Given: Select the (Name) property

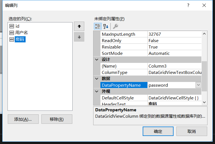Looking at the screenshot, I should click(x=124, y=66).
